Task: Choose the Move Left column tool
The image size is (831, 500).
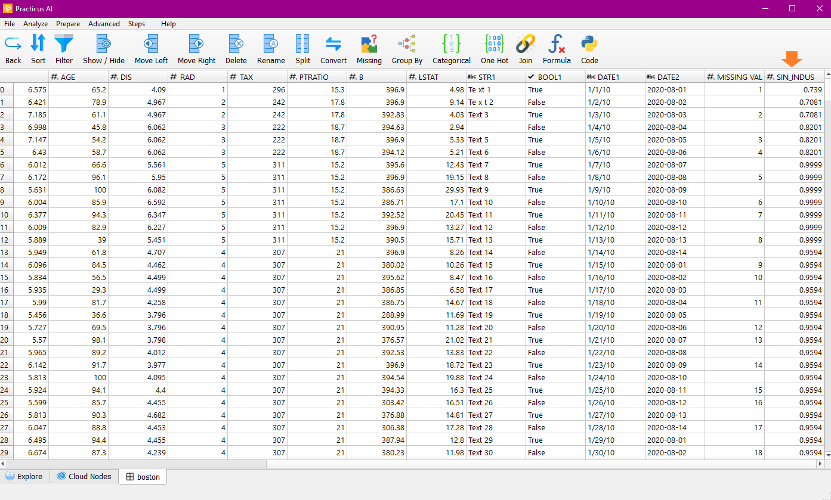Action: (x=151, y=44)
